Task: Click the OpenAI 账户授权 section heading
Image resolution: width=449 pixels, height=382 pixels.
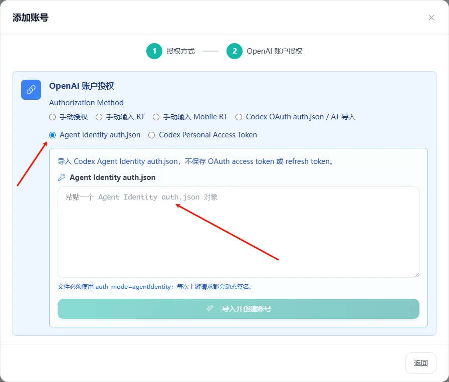Action: tap(82, 86)
